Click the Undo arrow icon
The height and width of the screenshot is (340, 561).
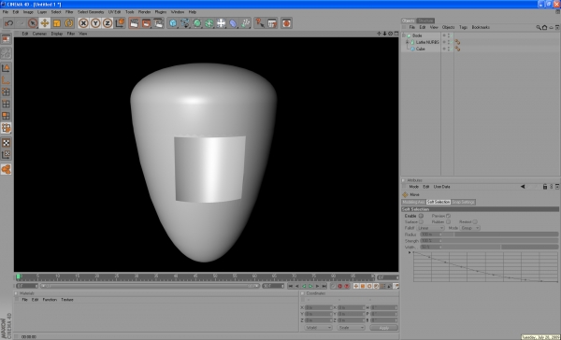9,23
